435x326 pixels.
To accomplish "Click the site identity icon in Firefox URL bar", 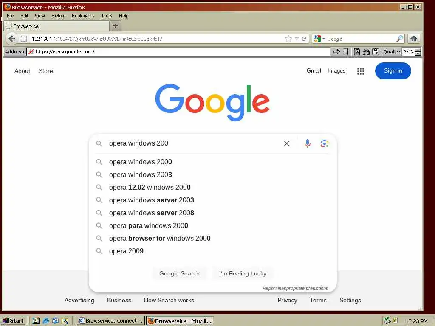I will 24,39.
